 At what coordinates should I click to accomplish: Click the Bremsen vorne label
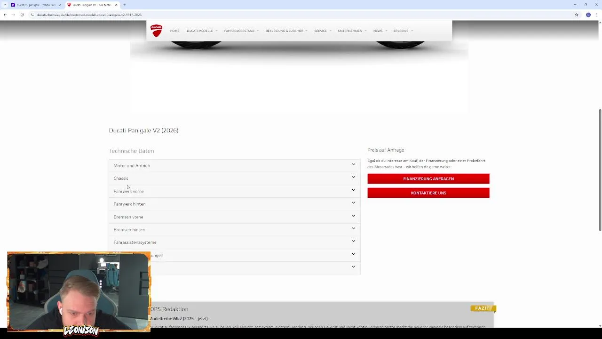(128, 217)
